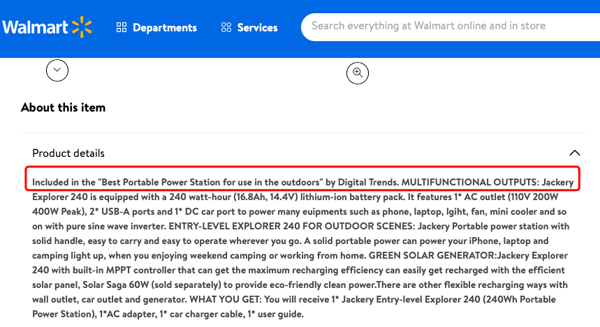The height and width of the screenshot is (327, 600).
Task: Click the "Product details" heading
Action: coord(68,153)
